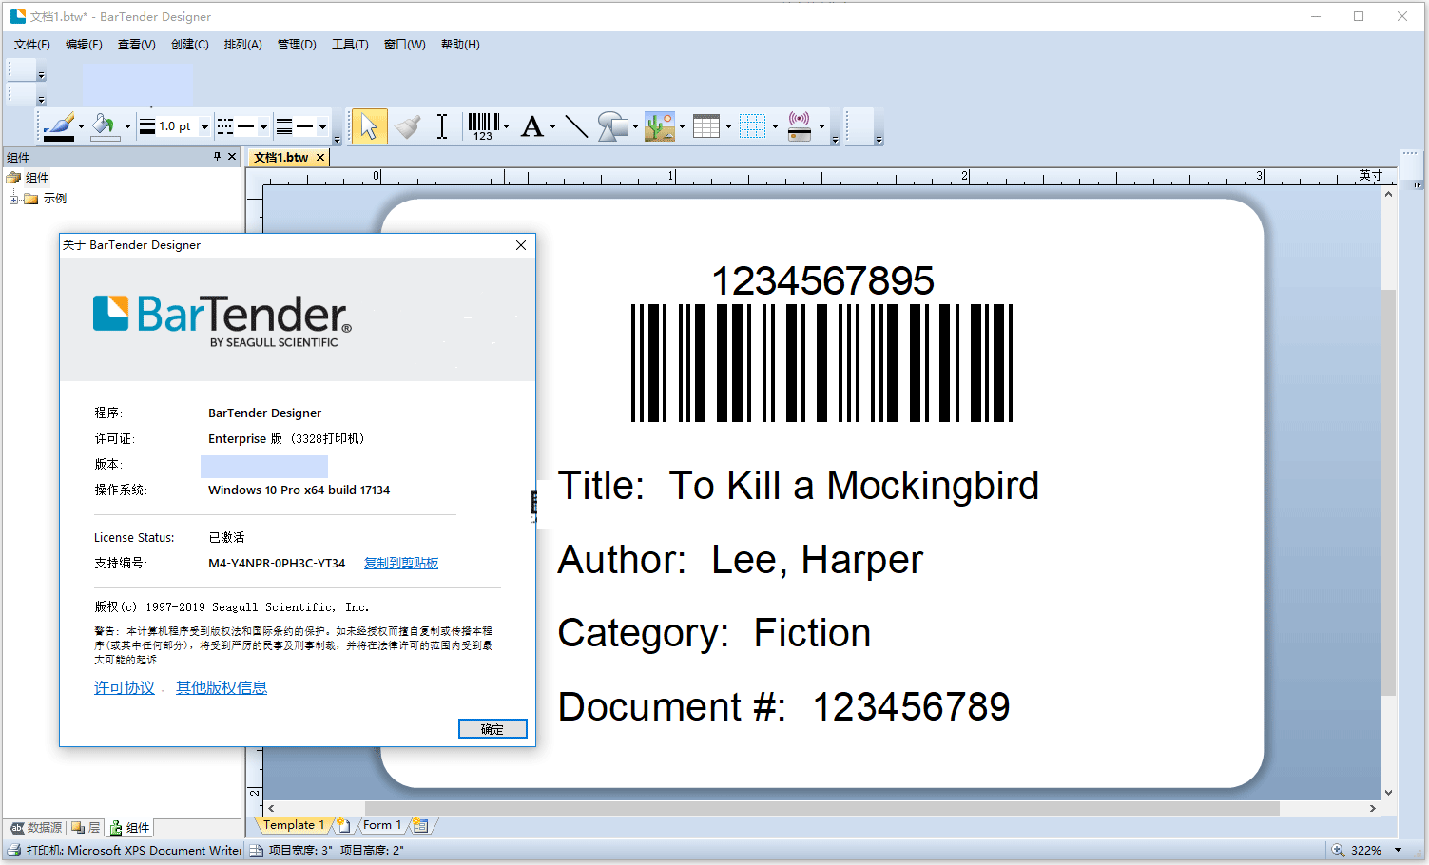
Task: Open the 其他版权信息 link
Action: [222, 688]
